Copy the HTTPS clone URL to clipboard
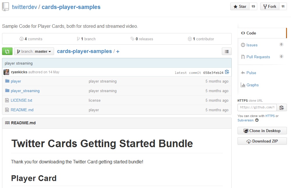291x188 pixels. pyautogui.click(x=281, y=107)
